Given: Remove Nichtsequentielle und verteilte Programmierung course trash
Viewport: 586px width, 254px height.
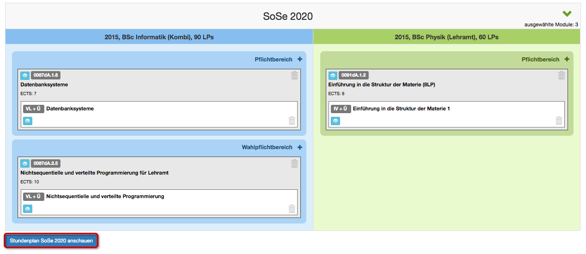Looking at the screenshot, I should pyautogui.click(x=292, y=209).
